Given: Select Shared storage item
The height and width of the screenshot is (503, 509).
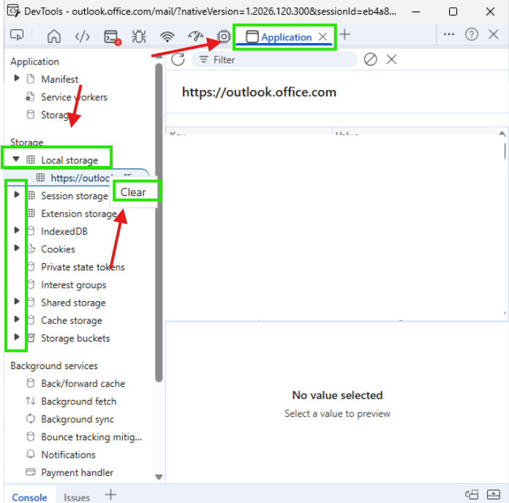Looking at the screenshot, I should coord(73,303).
